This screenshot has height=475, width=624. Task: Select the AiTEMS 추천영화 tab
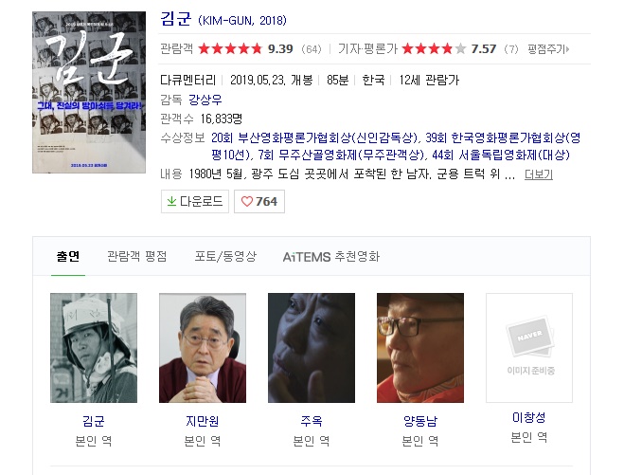(x=331, y=256)
